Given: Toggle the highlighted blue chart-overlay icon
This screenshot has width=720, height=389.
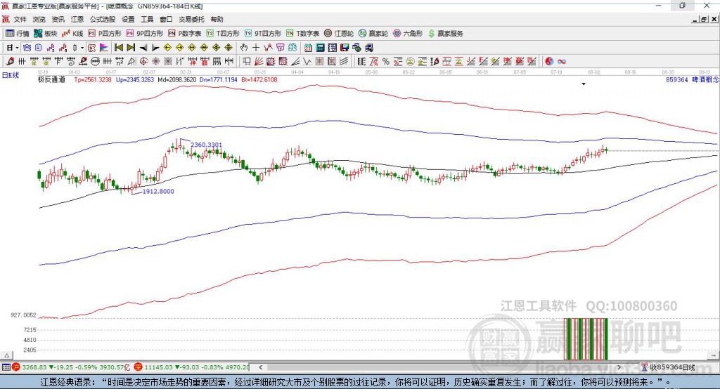Looking at the screenshot, I should pyautogui.click(x=27, y=48).
